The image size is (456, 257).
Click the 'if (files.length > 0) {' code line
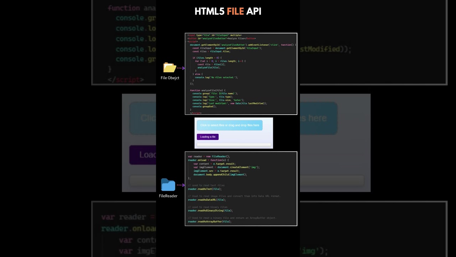point(207,58)
